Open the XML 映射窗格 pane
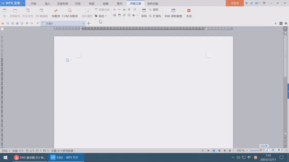289x162 pixels. click(173, 13)
